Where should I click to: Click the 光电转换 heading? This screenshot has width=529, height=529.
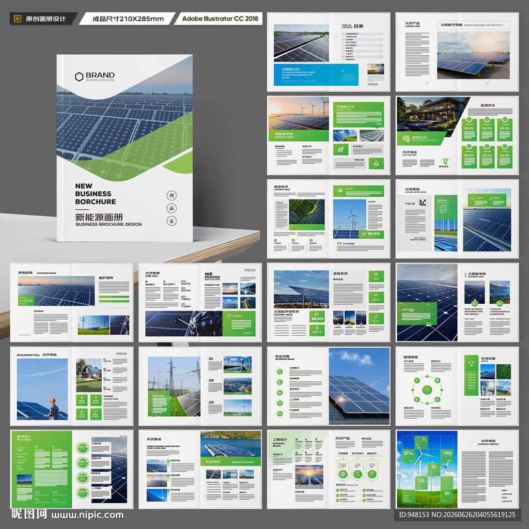pos(412,189)
